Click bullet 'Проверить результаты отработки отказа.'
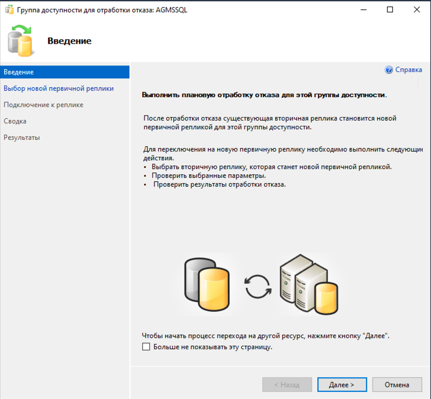The width and height of the screenshot is (431, 399). (220, 184)
